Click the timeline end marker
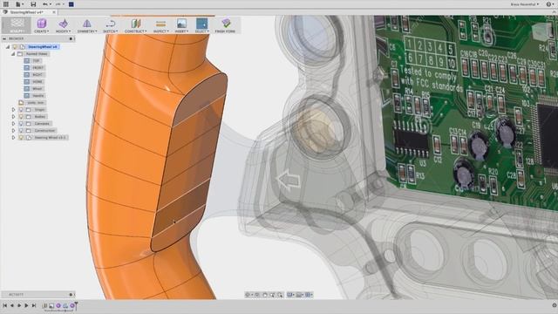Viewport: 558px width, 314px height. (76, 305)
